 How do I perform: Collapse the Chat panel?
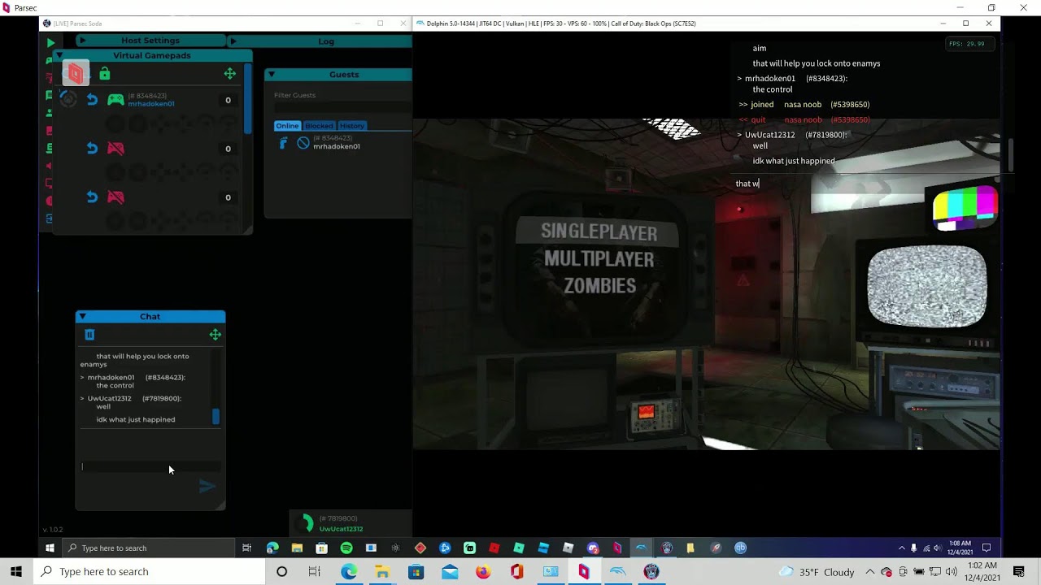click(x=82, y=317)
